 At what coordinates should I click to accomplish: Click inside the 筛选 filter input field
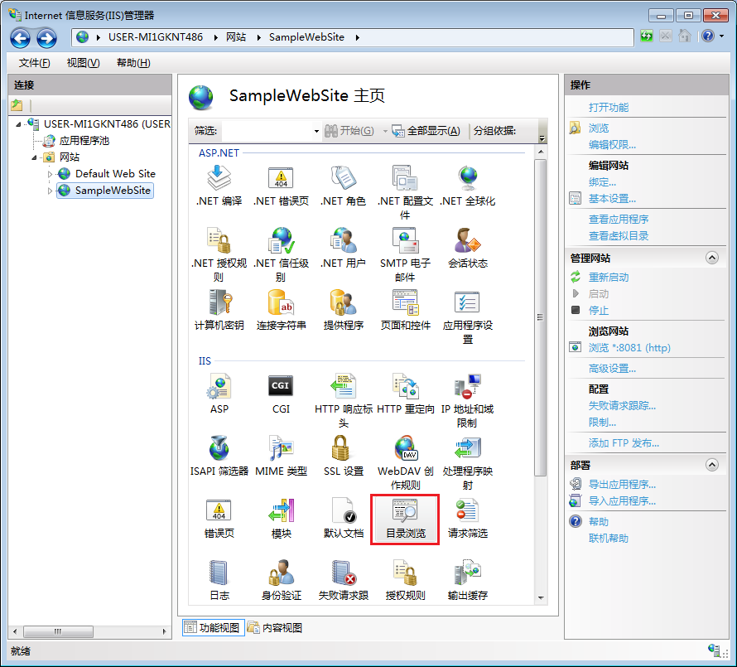click(267, 131)
